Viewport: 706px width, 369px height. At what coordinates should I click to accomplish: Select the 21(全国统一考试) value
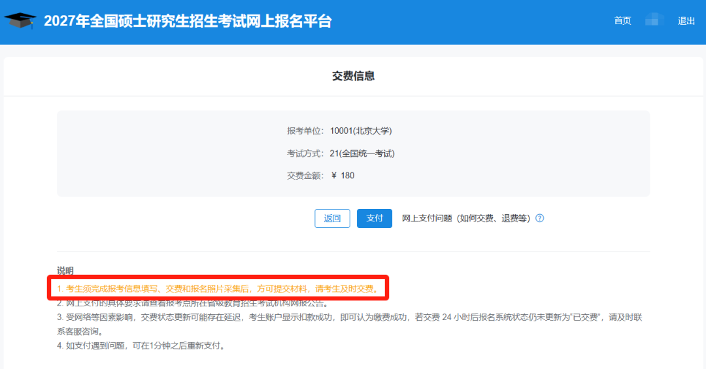pyautogui.click(x=362, y=153)
